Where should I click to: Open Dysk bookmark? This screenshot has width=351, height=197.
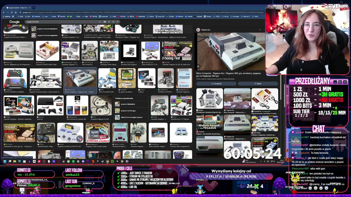pyautogui.click(x=27, y=16)
